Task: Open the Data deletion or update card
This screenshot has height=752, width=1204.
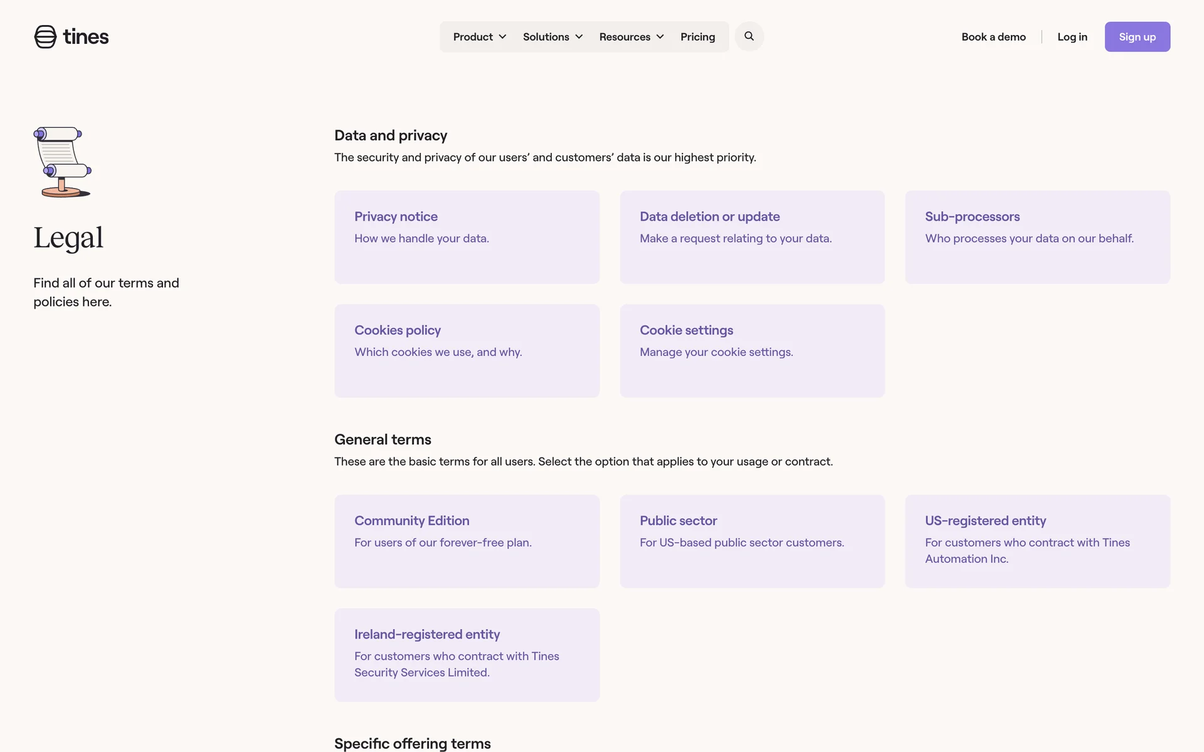Action: tap(752, 237)
